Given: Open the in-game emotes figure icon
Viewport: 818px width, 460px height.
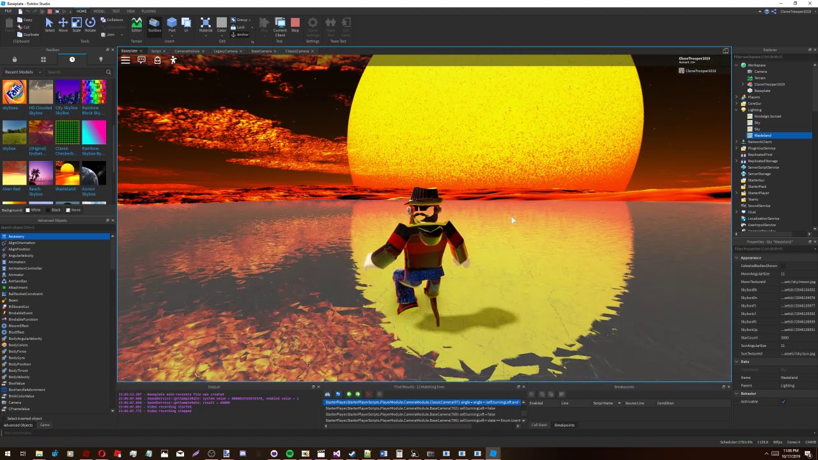Looking at the screenshot, I should pos(173,60).
